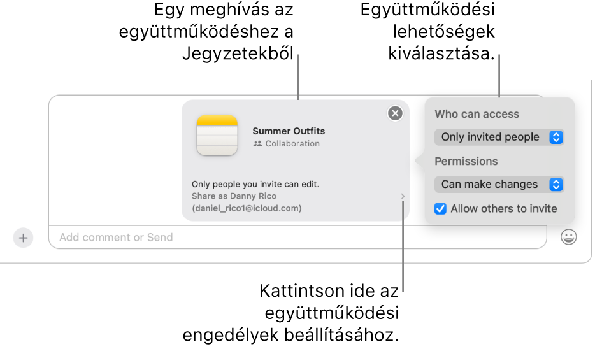Click the "Collaboration" label under the title
The height and width of the screenshot is (349, 595).
coord(292,144)
